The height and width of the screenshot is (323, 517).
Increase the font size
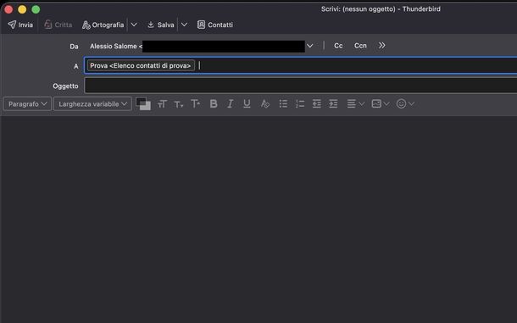[195, 104]
